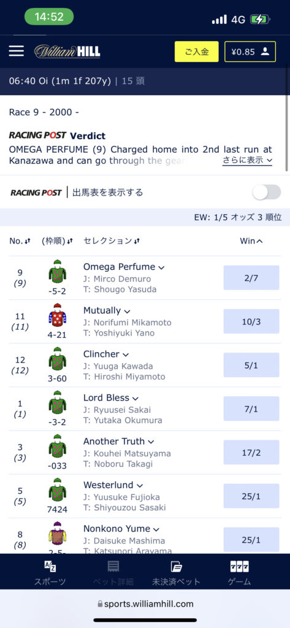Tap the William Hill logo
The width and height of the screenshot is (290, 628).
[x=67, y=52]
